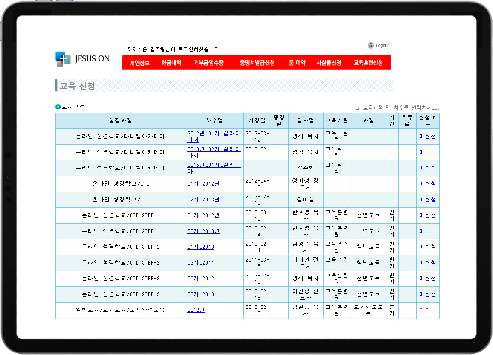Click the blue arrow icon beside 교육 과정

[x=58, y=107]
